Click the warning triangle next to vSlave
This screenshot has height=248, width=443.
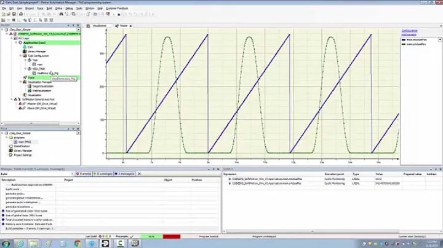point(20,108)
